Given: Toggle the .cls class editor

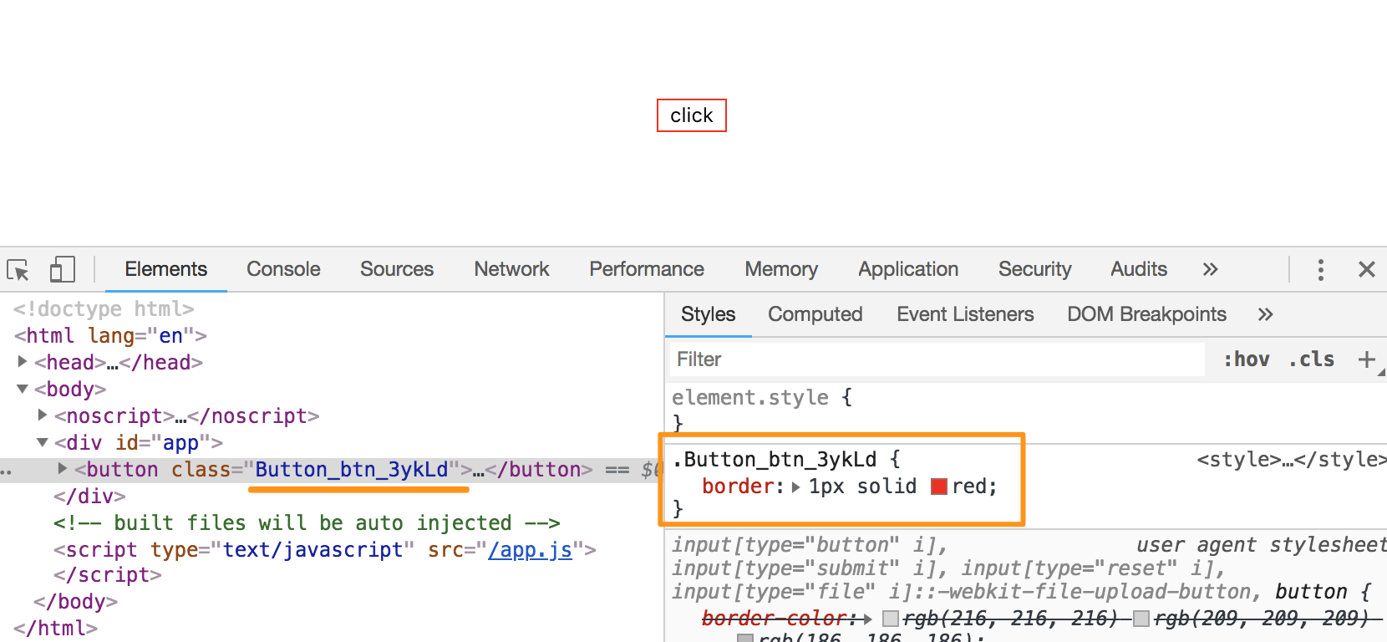Looking at the screenshot, I should pyautogui.click(x=1311, y=359).
